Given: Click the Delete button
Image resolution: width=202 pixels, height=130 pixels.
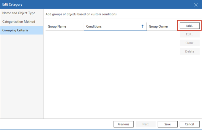Looking at the screenshot, I should 190,52.
